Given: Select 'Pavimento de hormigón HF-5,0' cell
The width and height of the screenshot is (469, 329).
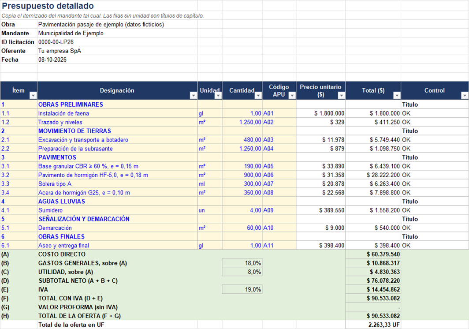Looking at the screenshot, I should [117, 175].
